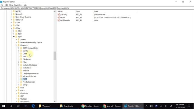The image size is (194, 109).
Task: Expand the COM Compatibility key
Action: [18, 48]
